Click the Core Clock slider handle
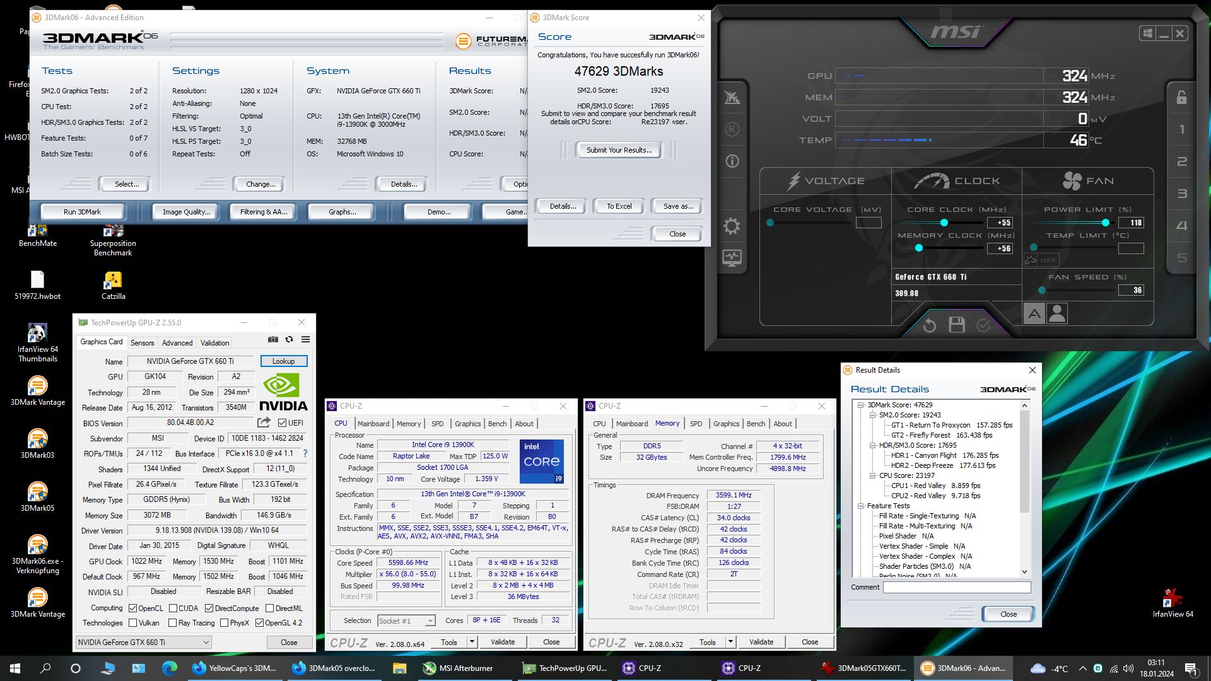 944,223
